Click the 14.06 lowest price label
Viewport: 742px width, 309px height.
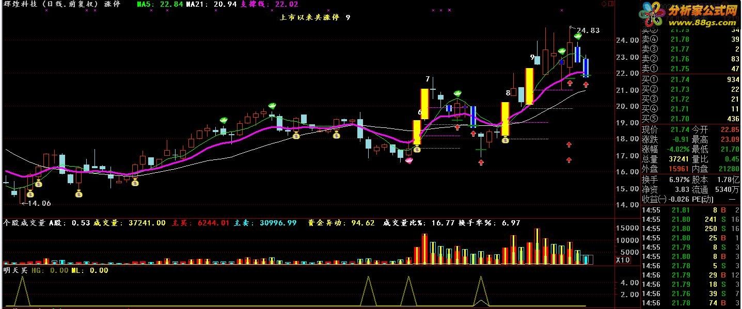point(39,203)
